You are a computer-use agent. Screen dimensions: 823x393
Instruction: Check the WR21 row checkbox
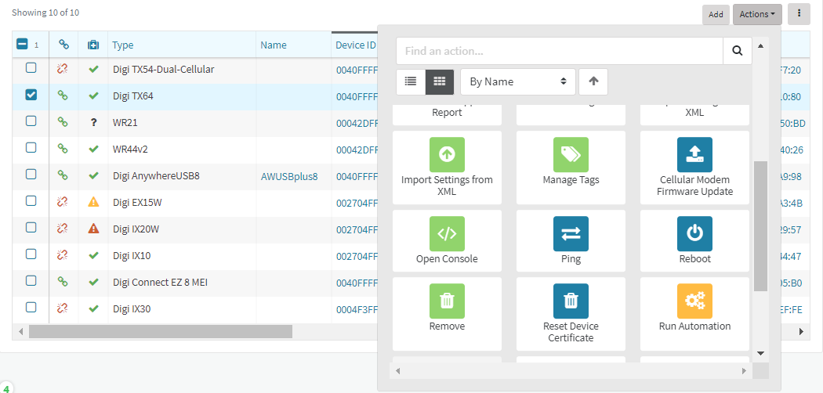tap(31, 121)
